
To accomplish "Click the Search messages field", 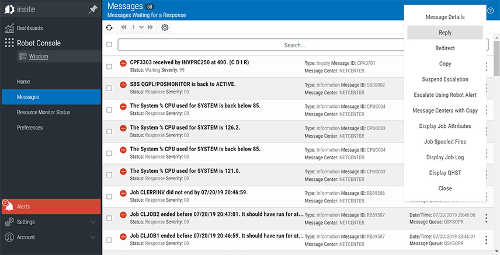I will tap(303, 45).
